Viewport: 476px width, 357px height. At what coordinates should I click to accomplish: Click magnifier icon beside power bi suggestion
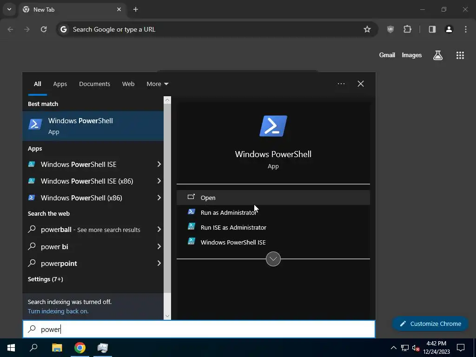click(32, 246)
